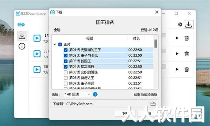This screenshot has width=210, height=126.
Task: Delete the third download task
Action: pyautogui.click(x=187, y=69)
